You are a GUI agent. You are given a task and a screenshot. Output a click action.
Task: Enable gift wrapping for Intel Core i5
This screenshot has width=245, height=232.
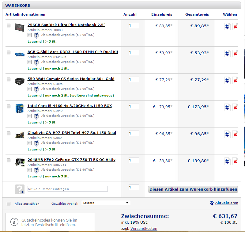[30, 116]
